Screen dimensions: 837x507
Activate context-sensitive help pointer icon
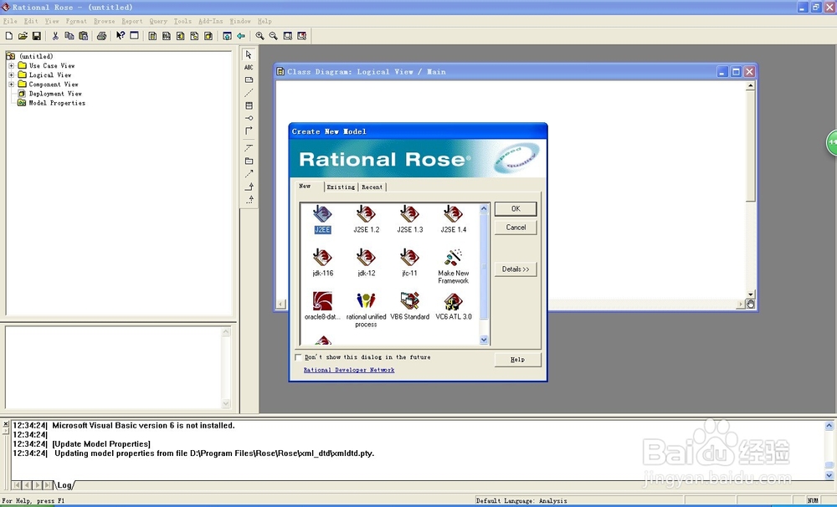[120, 36]
